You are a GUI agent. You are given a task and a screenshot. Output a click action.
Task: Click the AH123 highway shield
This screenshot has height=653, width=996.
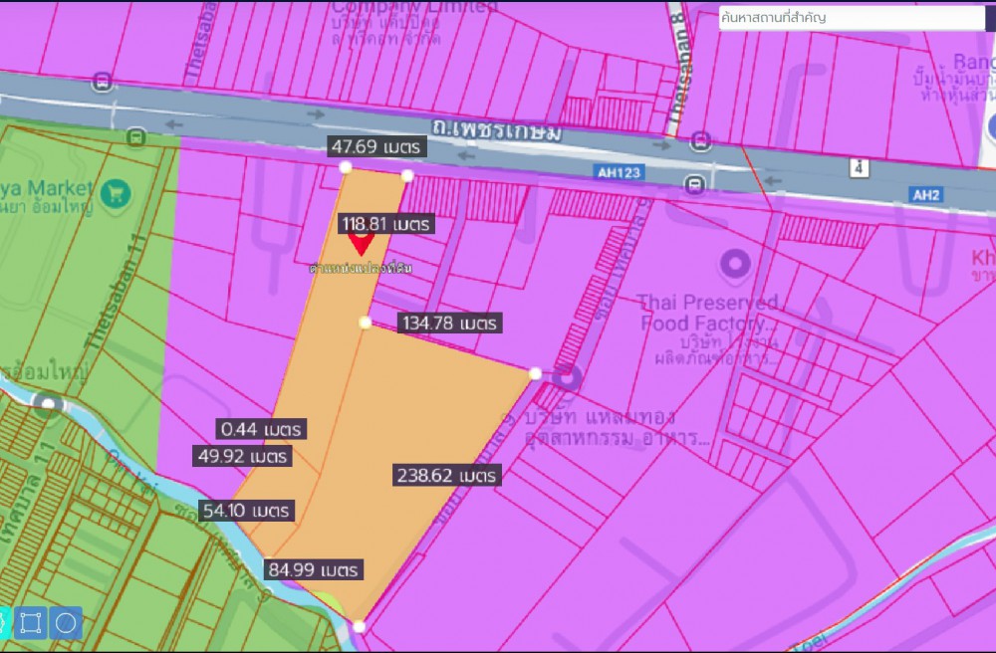coord(619,172)
